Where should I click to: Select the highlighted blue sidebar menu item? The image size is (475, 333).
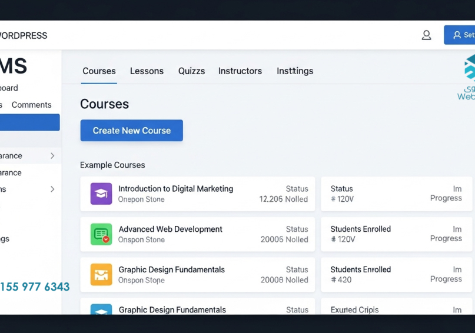tap(29, 122)
